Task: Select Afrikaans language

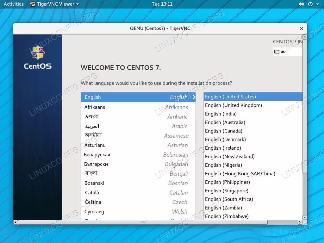Action: (x=138, y=107)
